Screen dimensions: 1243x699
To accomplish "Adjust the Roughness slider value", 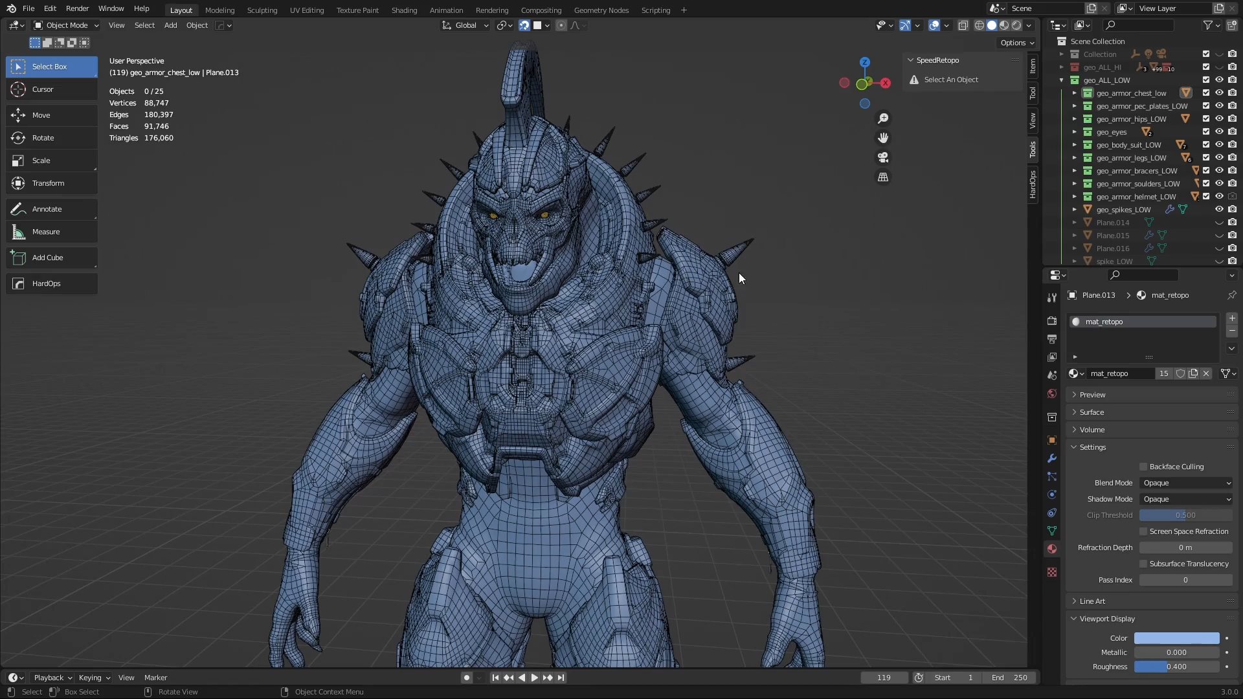I will coord(1177,667).
